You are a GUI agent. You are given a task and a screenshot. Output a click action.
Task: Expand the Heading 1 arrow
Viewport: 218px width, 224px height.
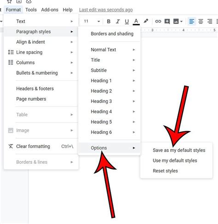click(134, 80)
